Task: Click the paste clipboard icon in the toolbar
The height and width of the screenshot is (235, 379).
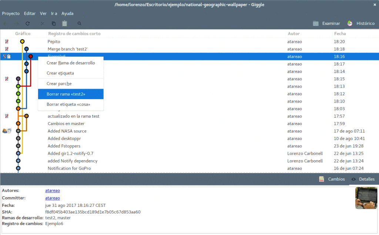Action: click(x=64, y=23)
